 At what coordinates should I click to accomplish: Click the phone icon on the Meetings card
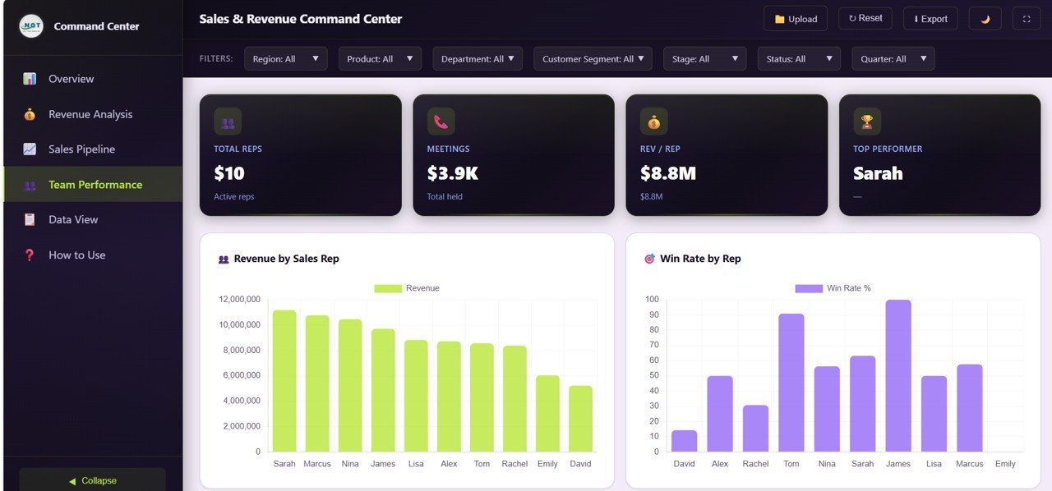pyautogui.click(x=439, y=122)
